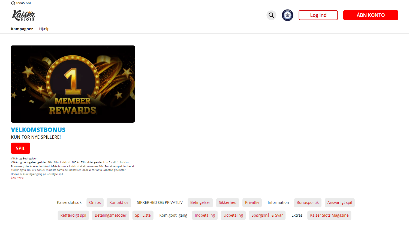
Task: Open the Kaiser Slots Magazine link
Action: pyautogui.click(x=329, y=215)
